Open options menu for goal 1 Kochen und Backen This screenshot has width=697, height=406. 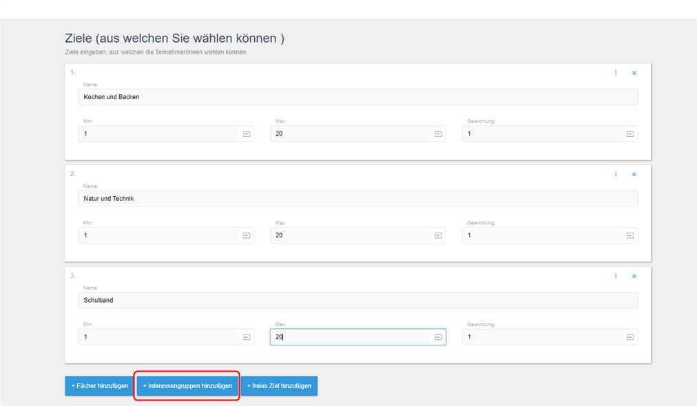[616, 73]
